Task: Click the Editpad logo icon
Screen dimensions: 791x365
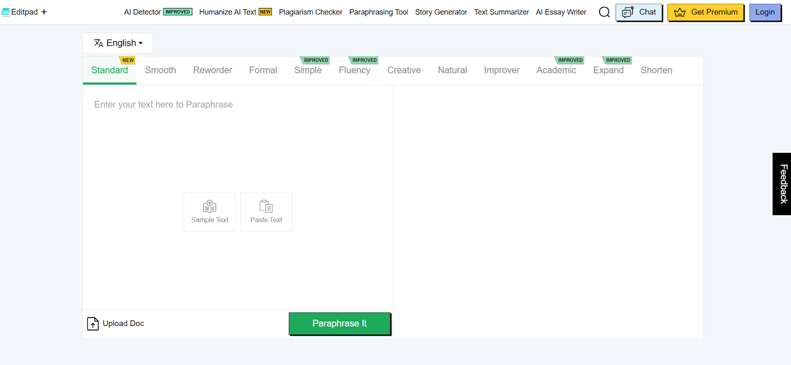Action: [5, 12]
